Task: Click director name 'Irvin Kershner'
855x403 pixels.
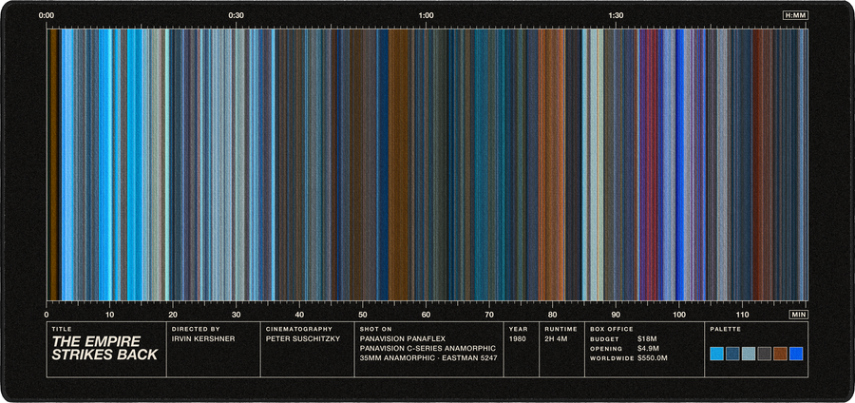Action: 203,338
